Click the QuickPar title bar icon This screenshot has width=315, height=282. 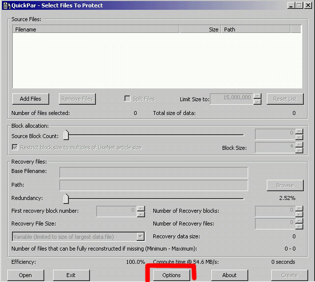click(x=6, y=5)
